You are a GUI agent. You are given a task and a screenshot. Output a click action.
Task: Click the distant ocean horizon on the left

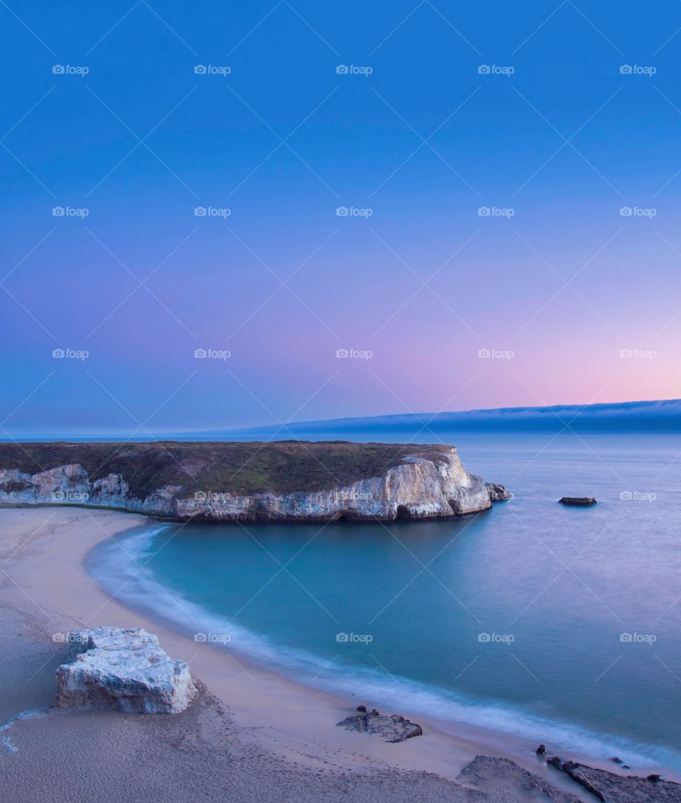tap(106, 437)
